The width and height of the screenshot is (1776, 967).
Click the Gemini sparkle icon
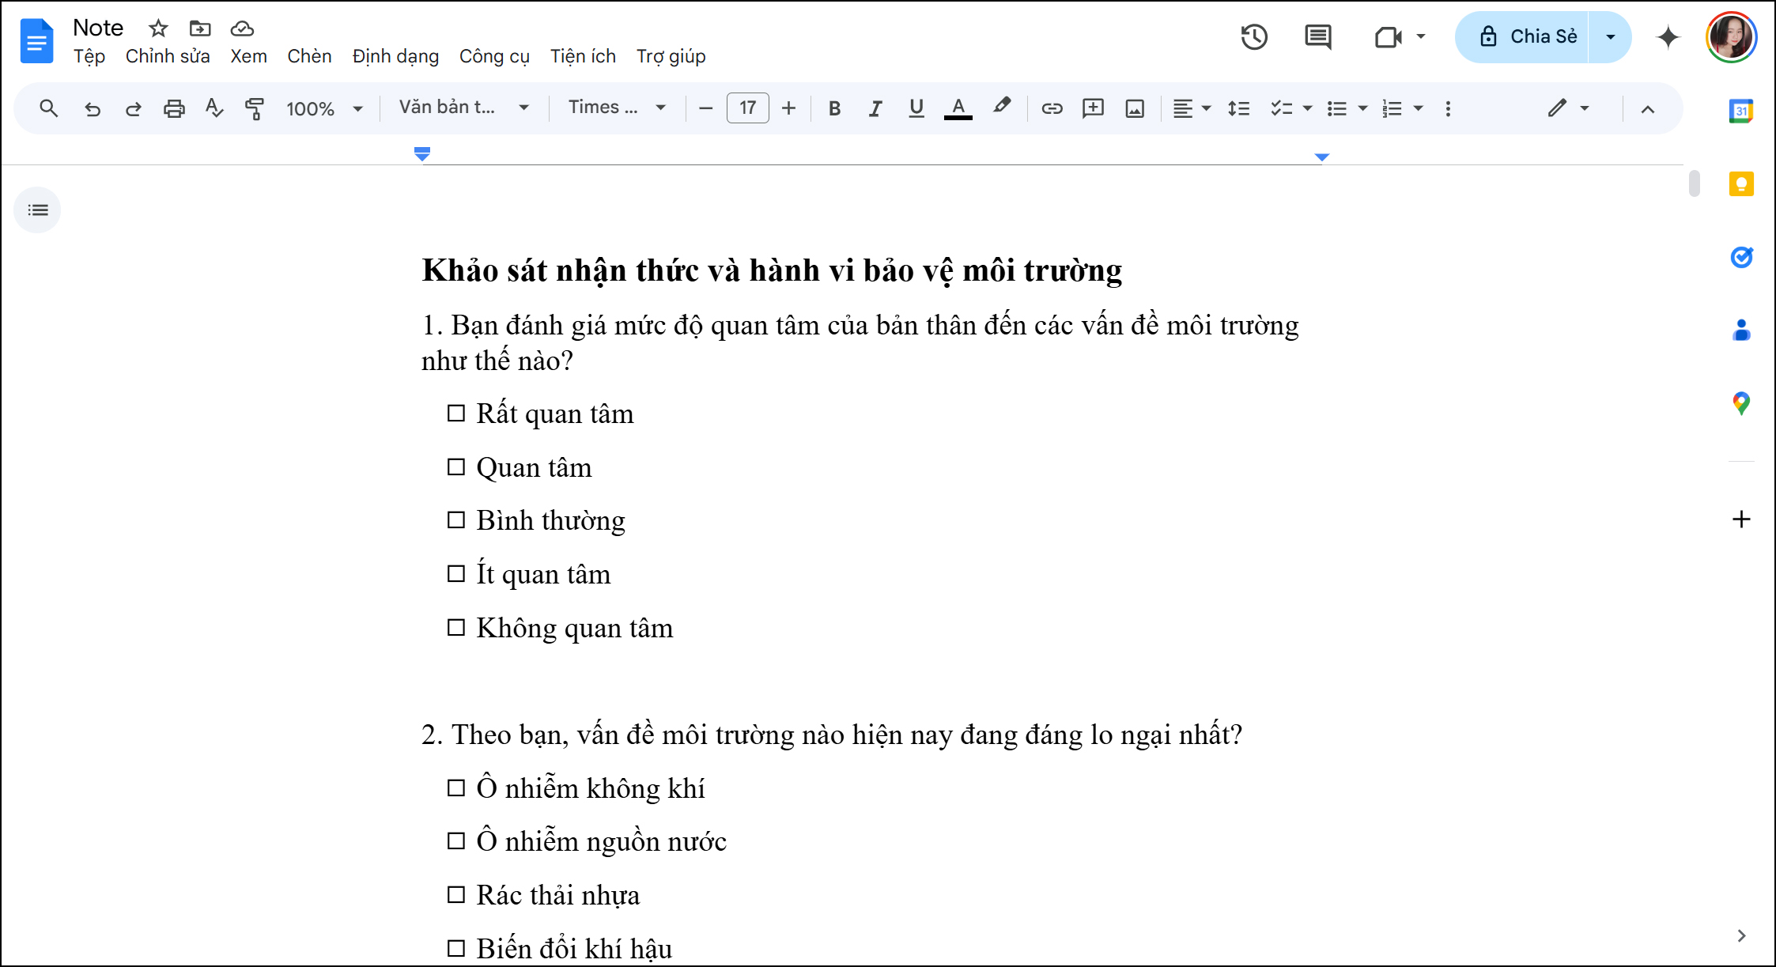click(x=1668, y=37)
